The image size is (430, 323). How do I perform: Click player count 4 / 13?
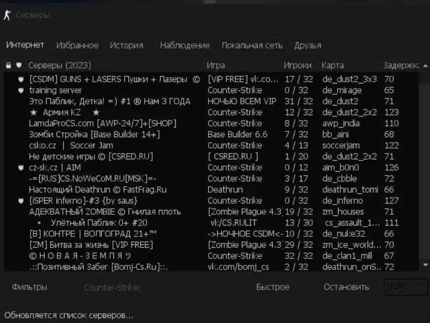coord(296,145)
